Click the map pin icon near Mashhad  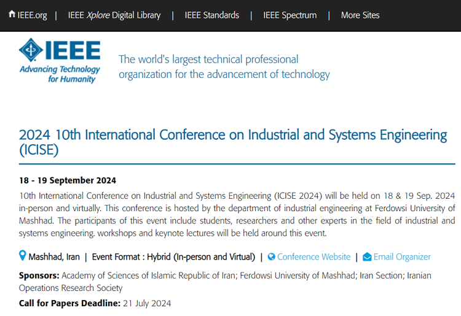(x=22, y=256)
